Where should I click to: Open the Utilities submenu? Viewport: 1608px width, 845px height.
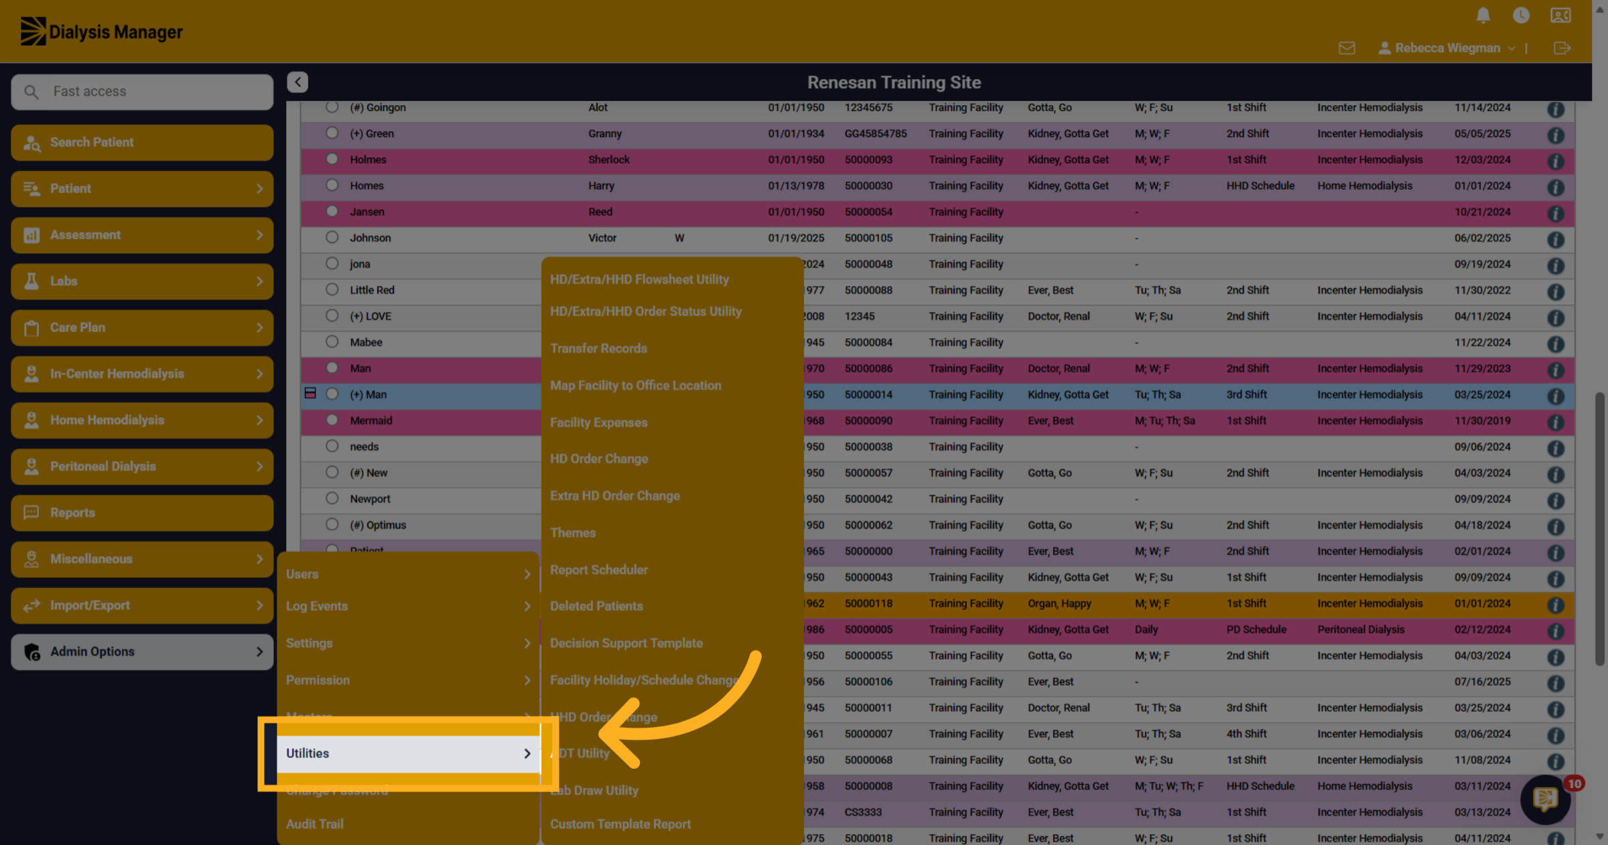click(409, 753)
